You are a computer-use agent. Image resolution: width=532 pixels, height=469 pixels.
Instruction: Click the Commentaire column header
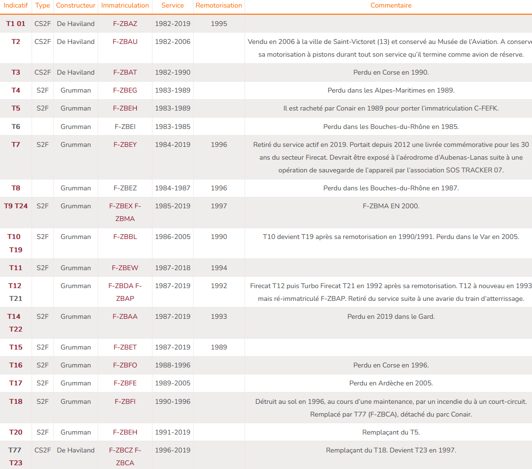pyautogui.click(x=391, y=5)
